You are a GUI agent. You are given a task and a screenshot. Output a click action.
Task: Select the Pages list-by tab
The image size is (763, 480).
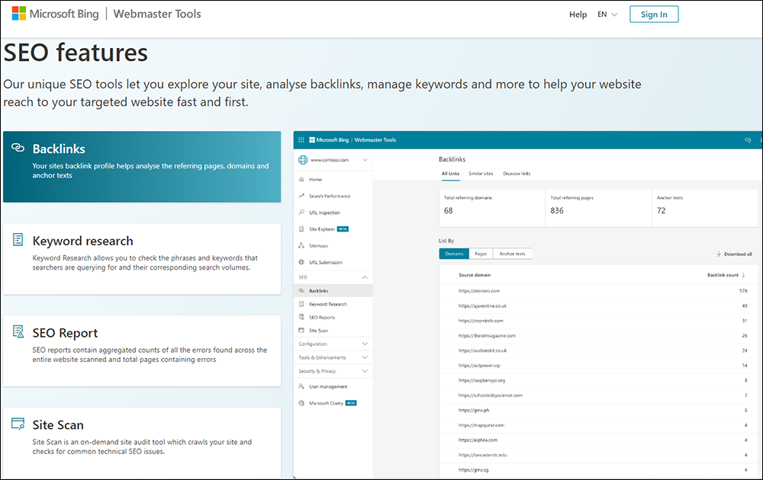coord(481,254)
